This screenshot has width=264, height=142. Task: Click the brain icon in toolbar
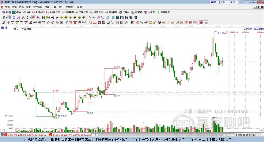click(107, 18)
